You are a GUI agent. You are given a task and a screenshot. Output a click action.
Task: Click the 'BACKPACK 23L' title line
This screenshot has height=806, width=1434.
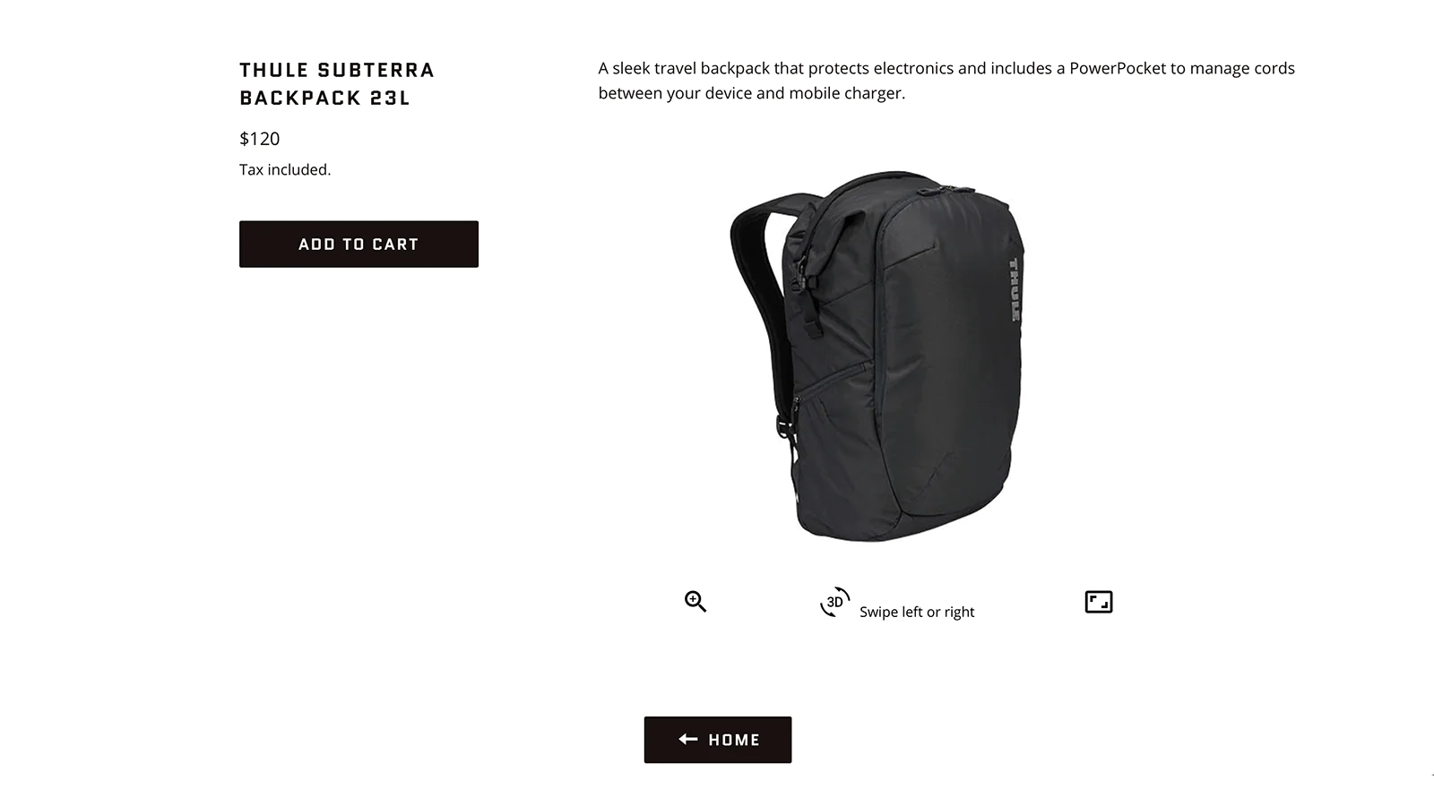point(324,98)
